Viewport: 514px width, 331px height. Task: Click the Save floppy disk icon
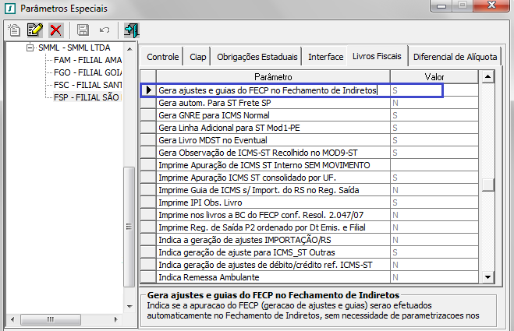pyautogui.click(x=83, y=30)
